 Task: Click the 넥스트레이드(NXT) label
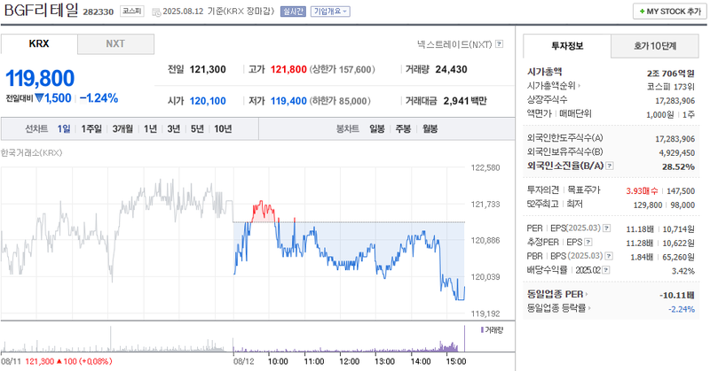pyautogui.click(x=454, y=44)
